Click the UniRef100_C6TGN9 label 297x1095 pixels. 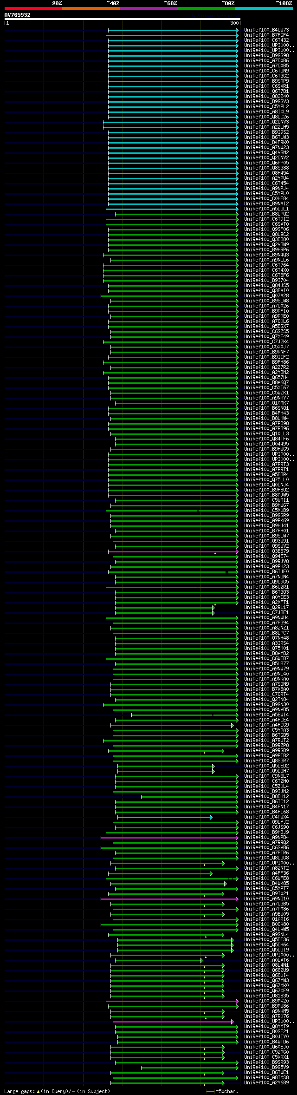266,71
